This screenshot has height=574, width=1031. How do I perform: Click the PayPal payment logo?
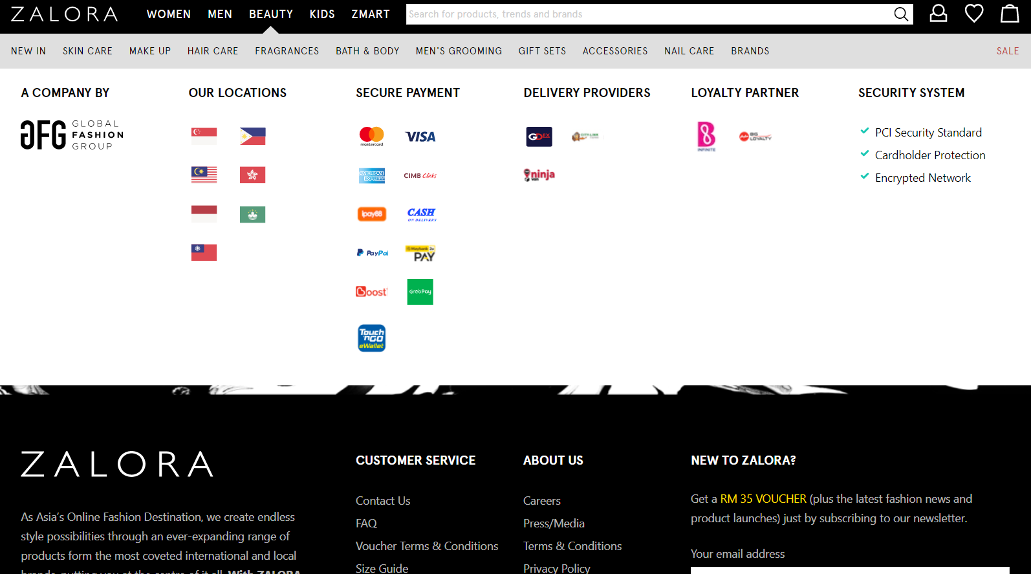coord(373,253)
